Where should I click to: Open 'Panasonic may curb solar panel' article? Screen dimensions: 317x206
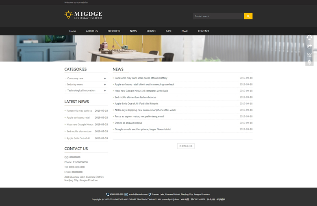point(141,78)
